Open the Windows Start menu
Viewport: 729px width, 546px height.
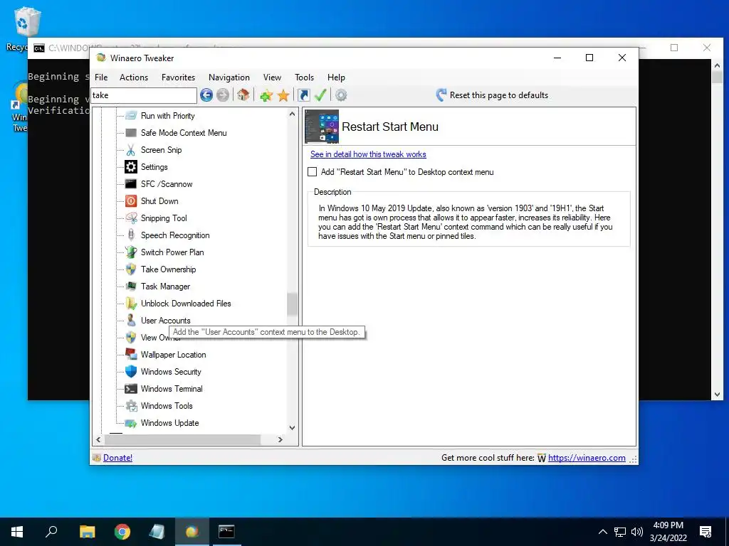click(x=17, y=532)
